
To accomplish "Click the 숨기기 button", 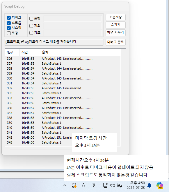I will [115, 25].
